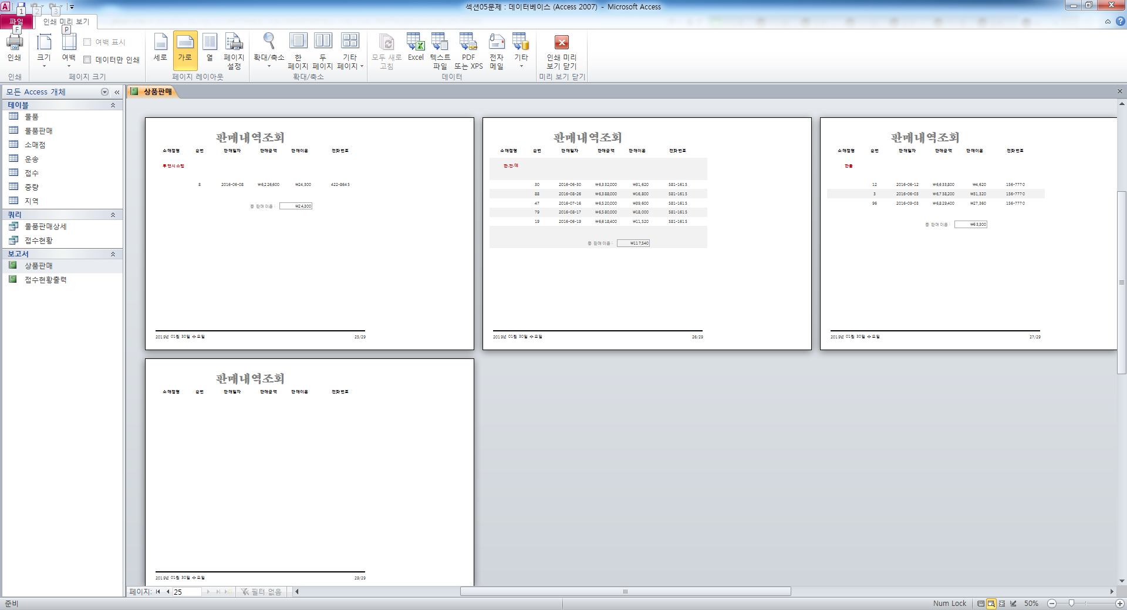The height and width of the screenshot is (610, 1127).
Task: Enable the 데이터만 인쇄 checkbox
Action: pyautogui.click(x=87, y=60)
